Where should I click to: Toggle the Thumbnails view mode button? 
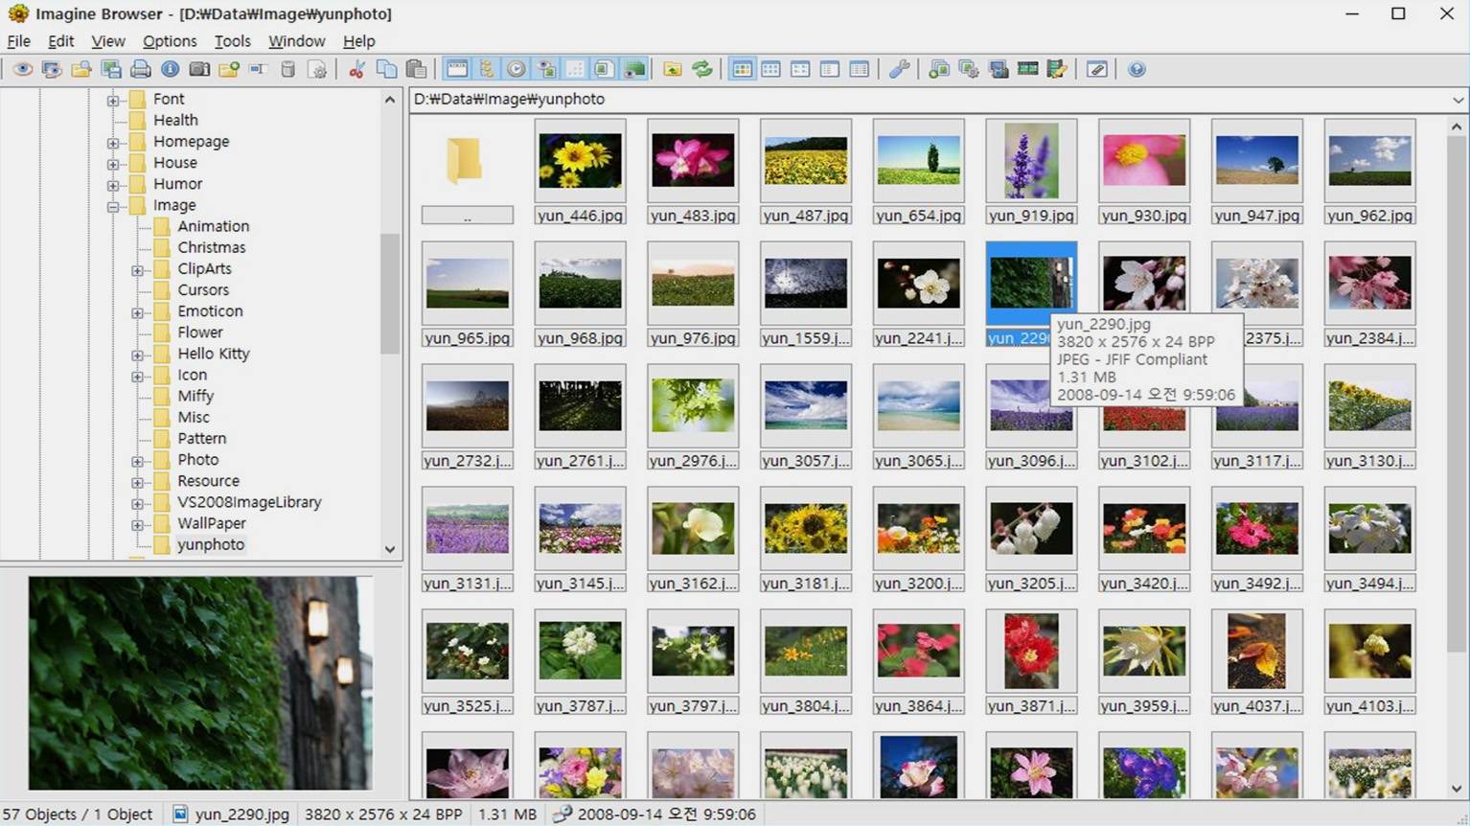point(742,69)
